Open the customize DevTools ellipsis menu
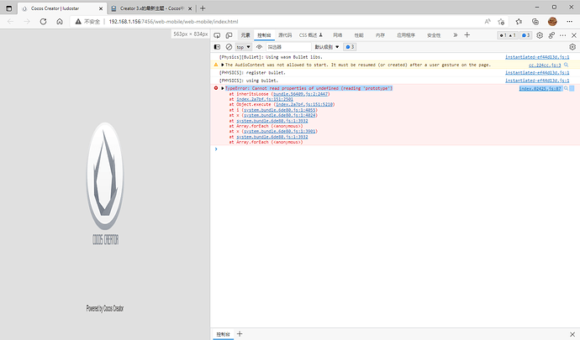This screenshot has height=340, width=580. click(562, 35)
